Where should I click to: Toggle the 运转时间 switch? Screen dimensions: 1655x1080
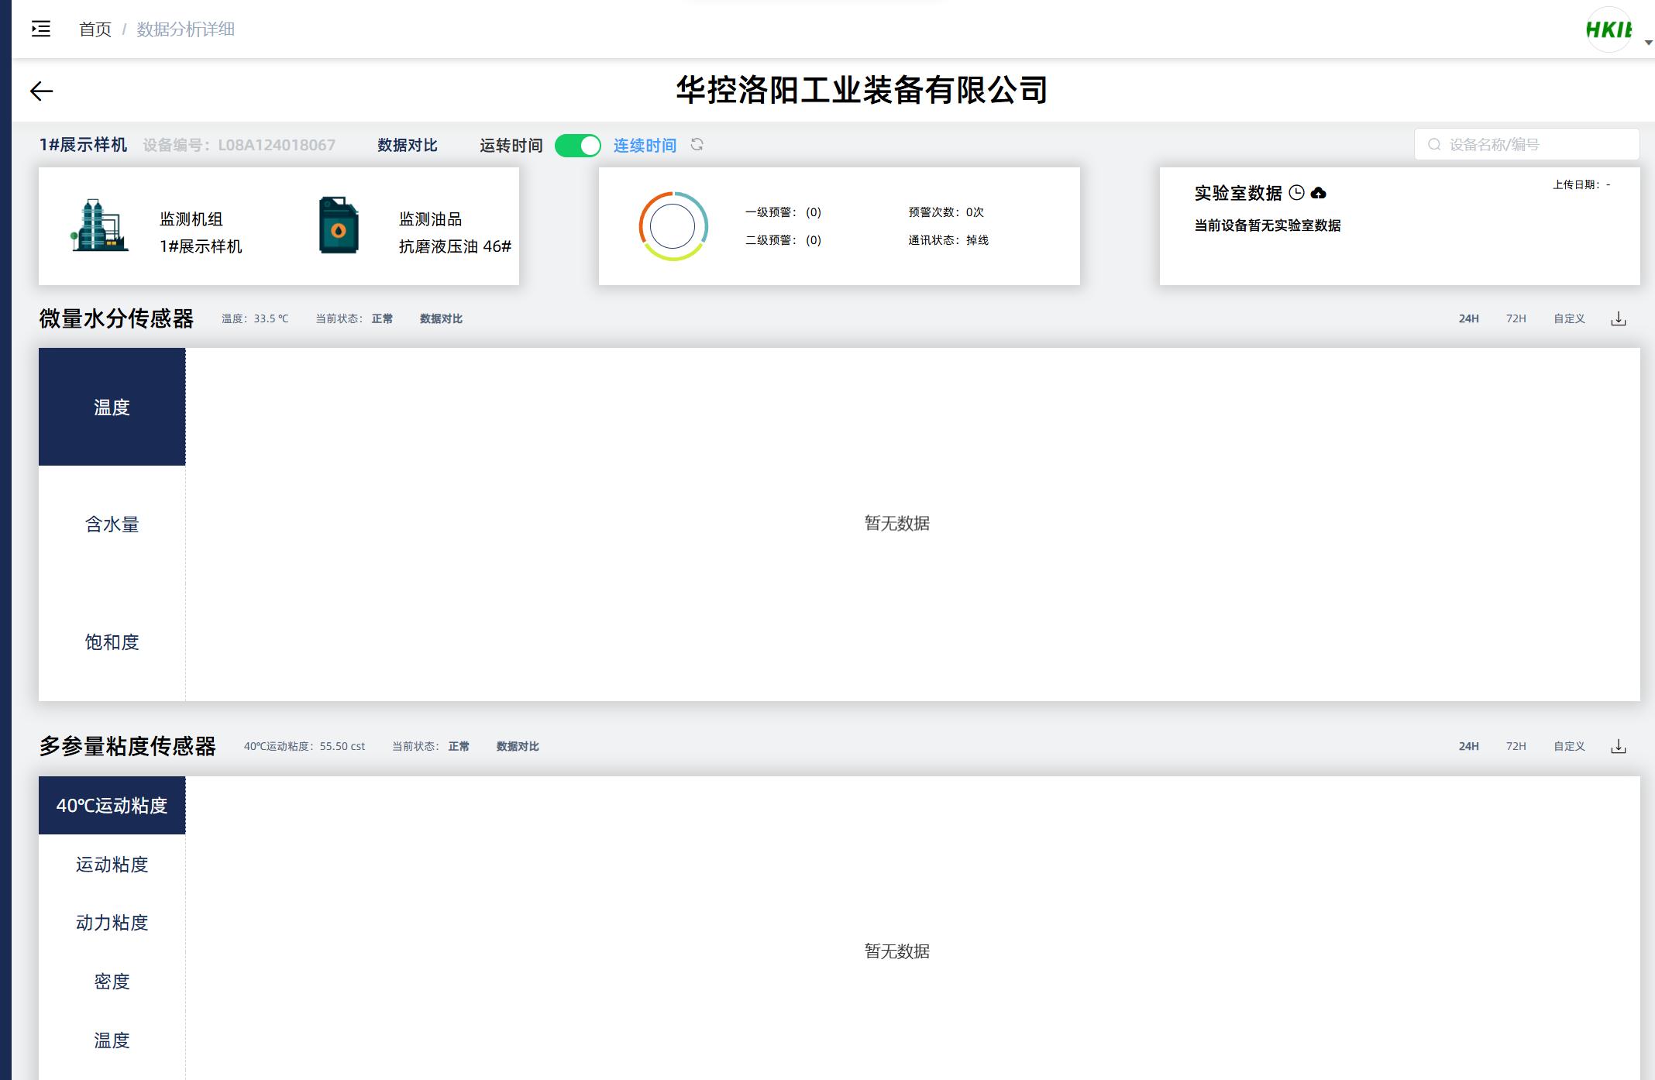click(x=578, y=146)
